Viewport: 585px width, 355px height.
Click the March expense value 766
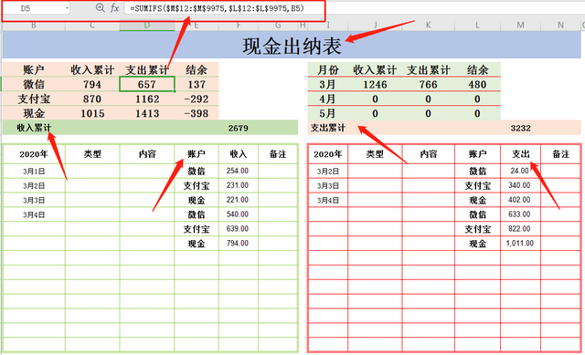point(428,85)
